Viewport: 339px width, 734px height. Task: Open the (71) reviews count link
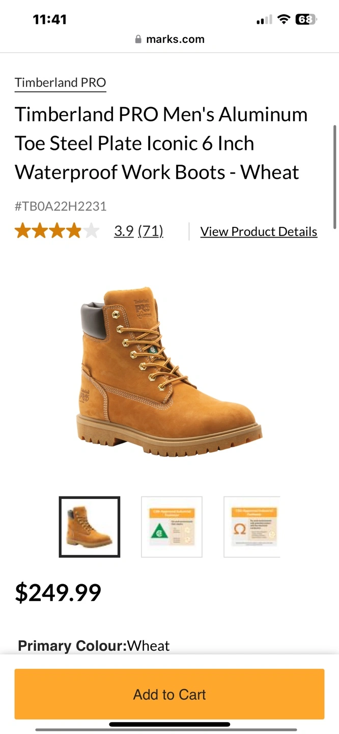(151, 231)
